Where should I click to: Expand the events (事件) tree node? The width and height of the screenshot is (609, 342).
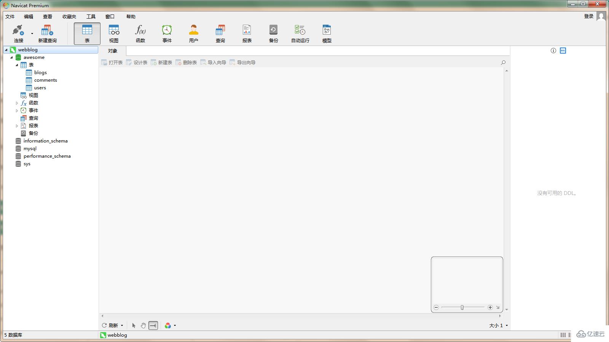(17, 111)
